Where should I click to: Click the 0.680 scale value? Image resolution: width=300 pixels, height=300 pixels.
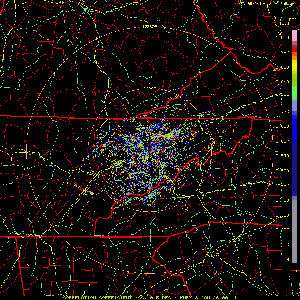[x=282, y=126]
